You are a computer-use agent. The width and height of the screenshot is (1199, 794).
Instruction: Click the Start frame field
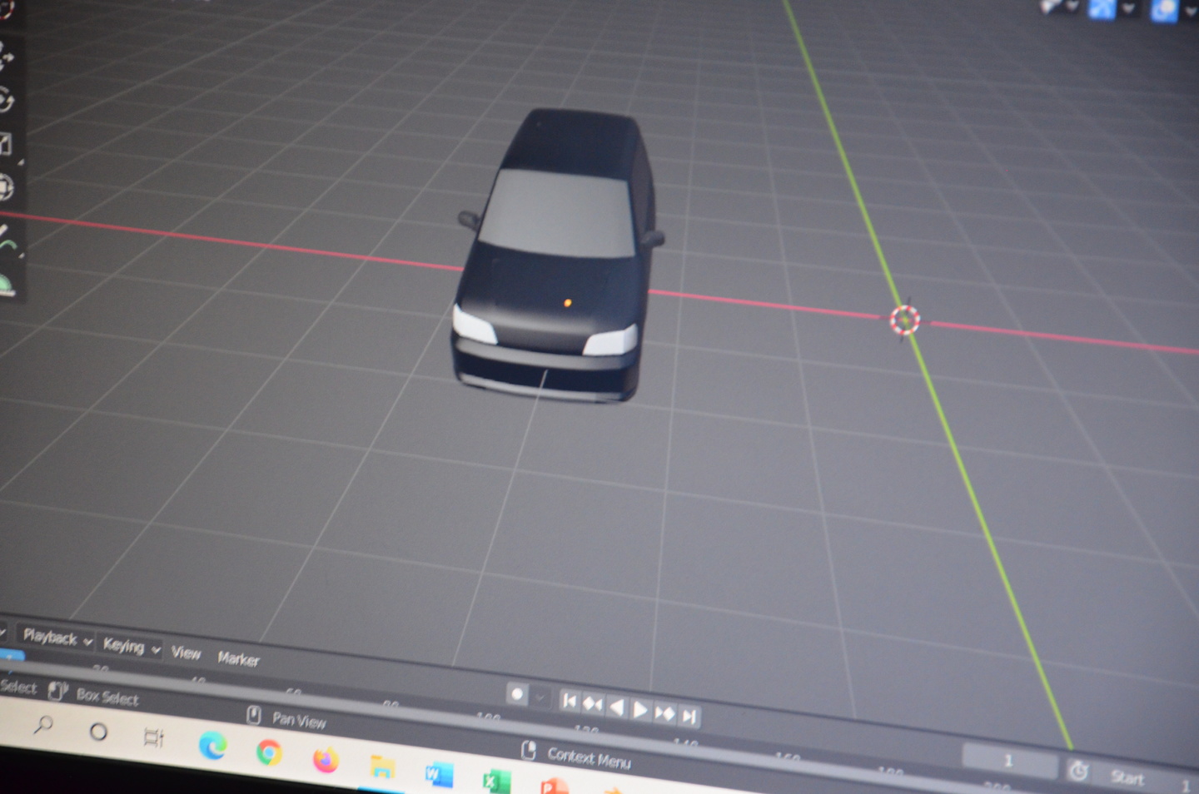[1146, 780]
